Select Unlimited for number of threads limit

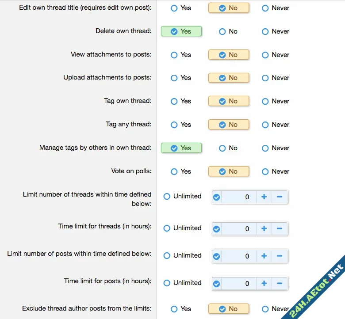click(x=167, y=196)
